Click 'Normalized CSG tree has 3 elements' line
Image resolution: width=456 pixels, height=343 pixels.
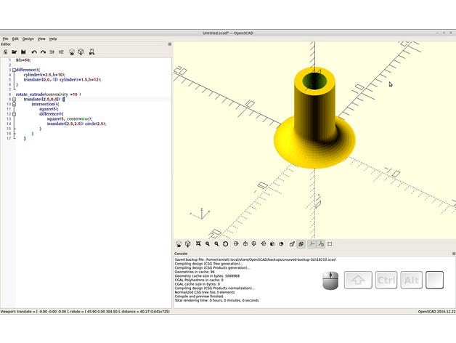coord(205,292)
